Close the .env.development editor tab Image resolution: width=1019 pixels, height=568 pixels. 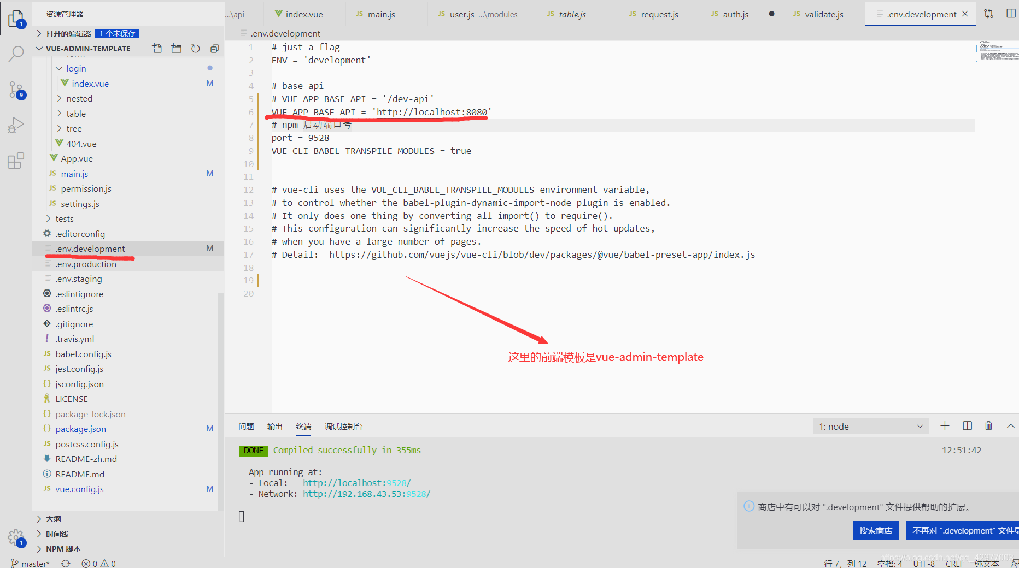(x=965, y=14)
